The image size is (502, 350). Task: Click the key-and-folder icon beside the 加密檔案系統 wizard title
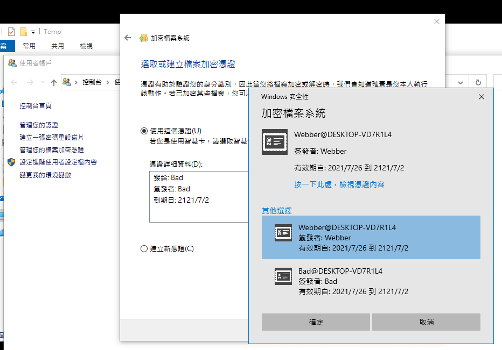coord(143,38)
